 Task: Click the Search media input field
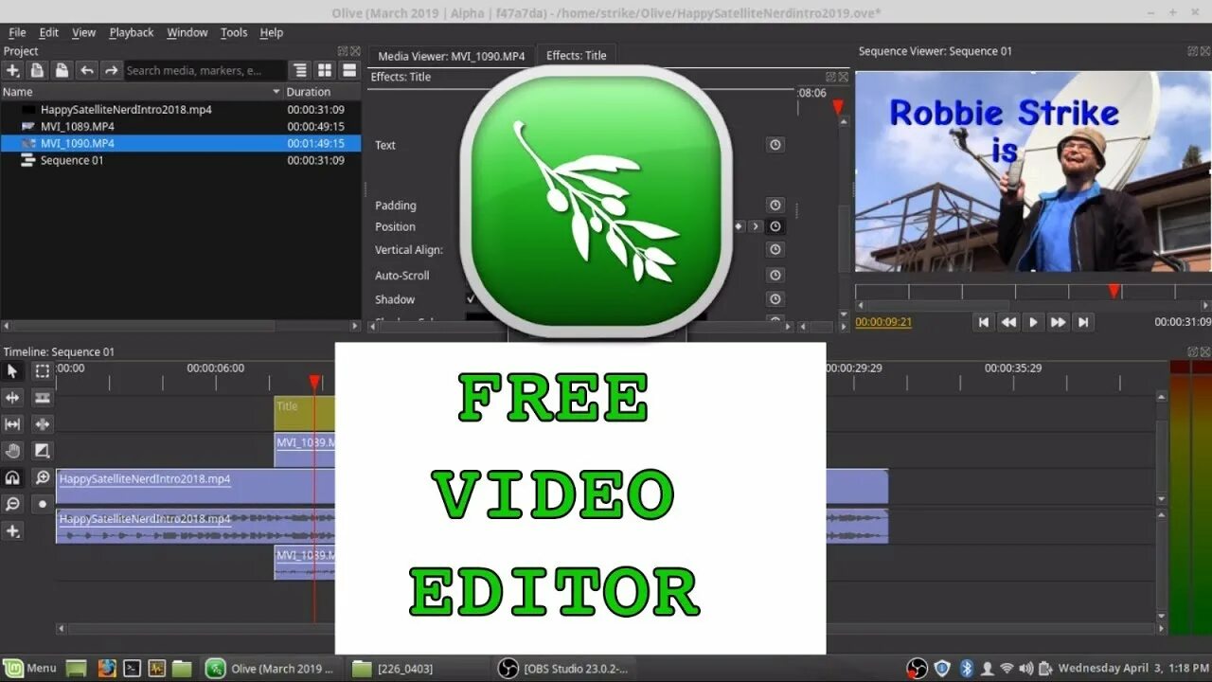pos(205,70)
